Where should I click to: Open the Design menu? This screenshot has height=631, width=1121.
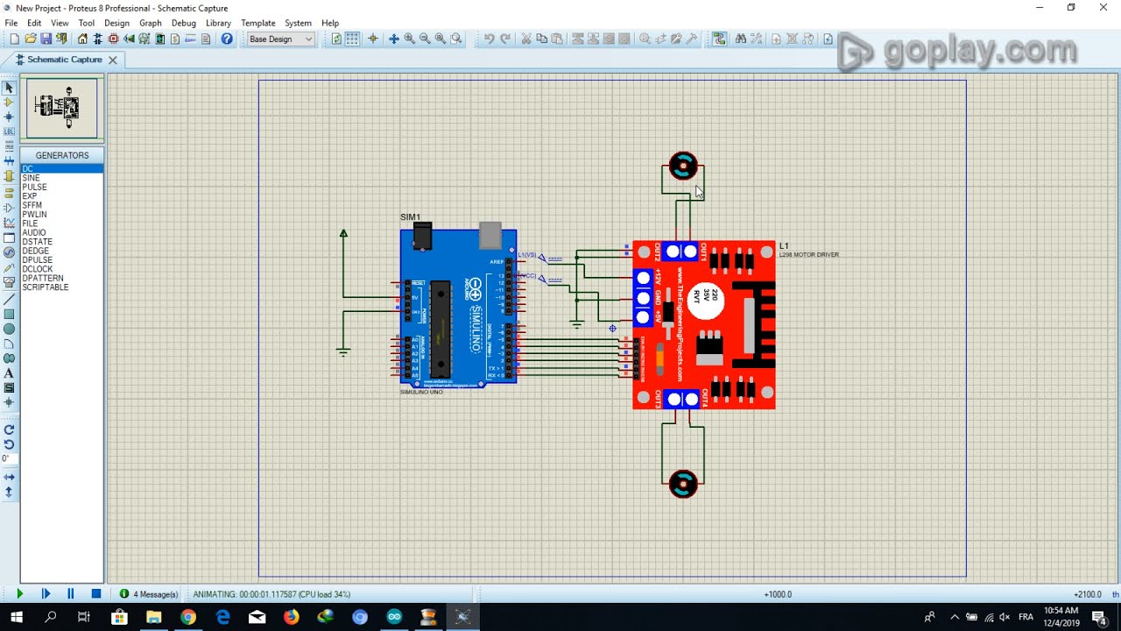point(116,23)
